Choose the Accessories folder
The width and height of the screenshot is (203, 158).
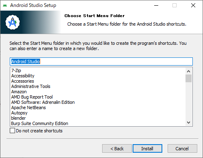(23, 81)
